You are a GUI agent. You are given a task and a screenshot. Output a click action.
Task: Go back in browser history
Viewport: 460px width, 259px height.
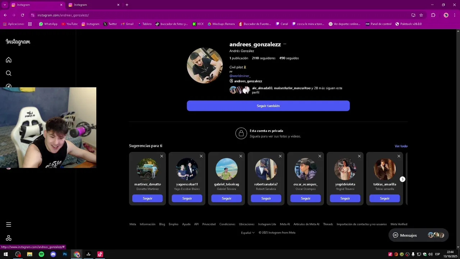pyautogui.click(x=5, y=15)
